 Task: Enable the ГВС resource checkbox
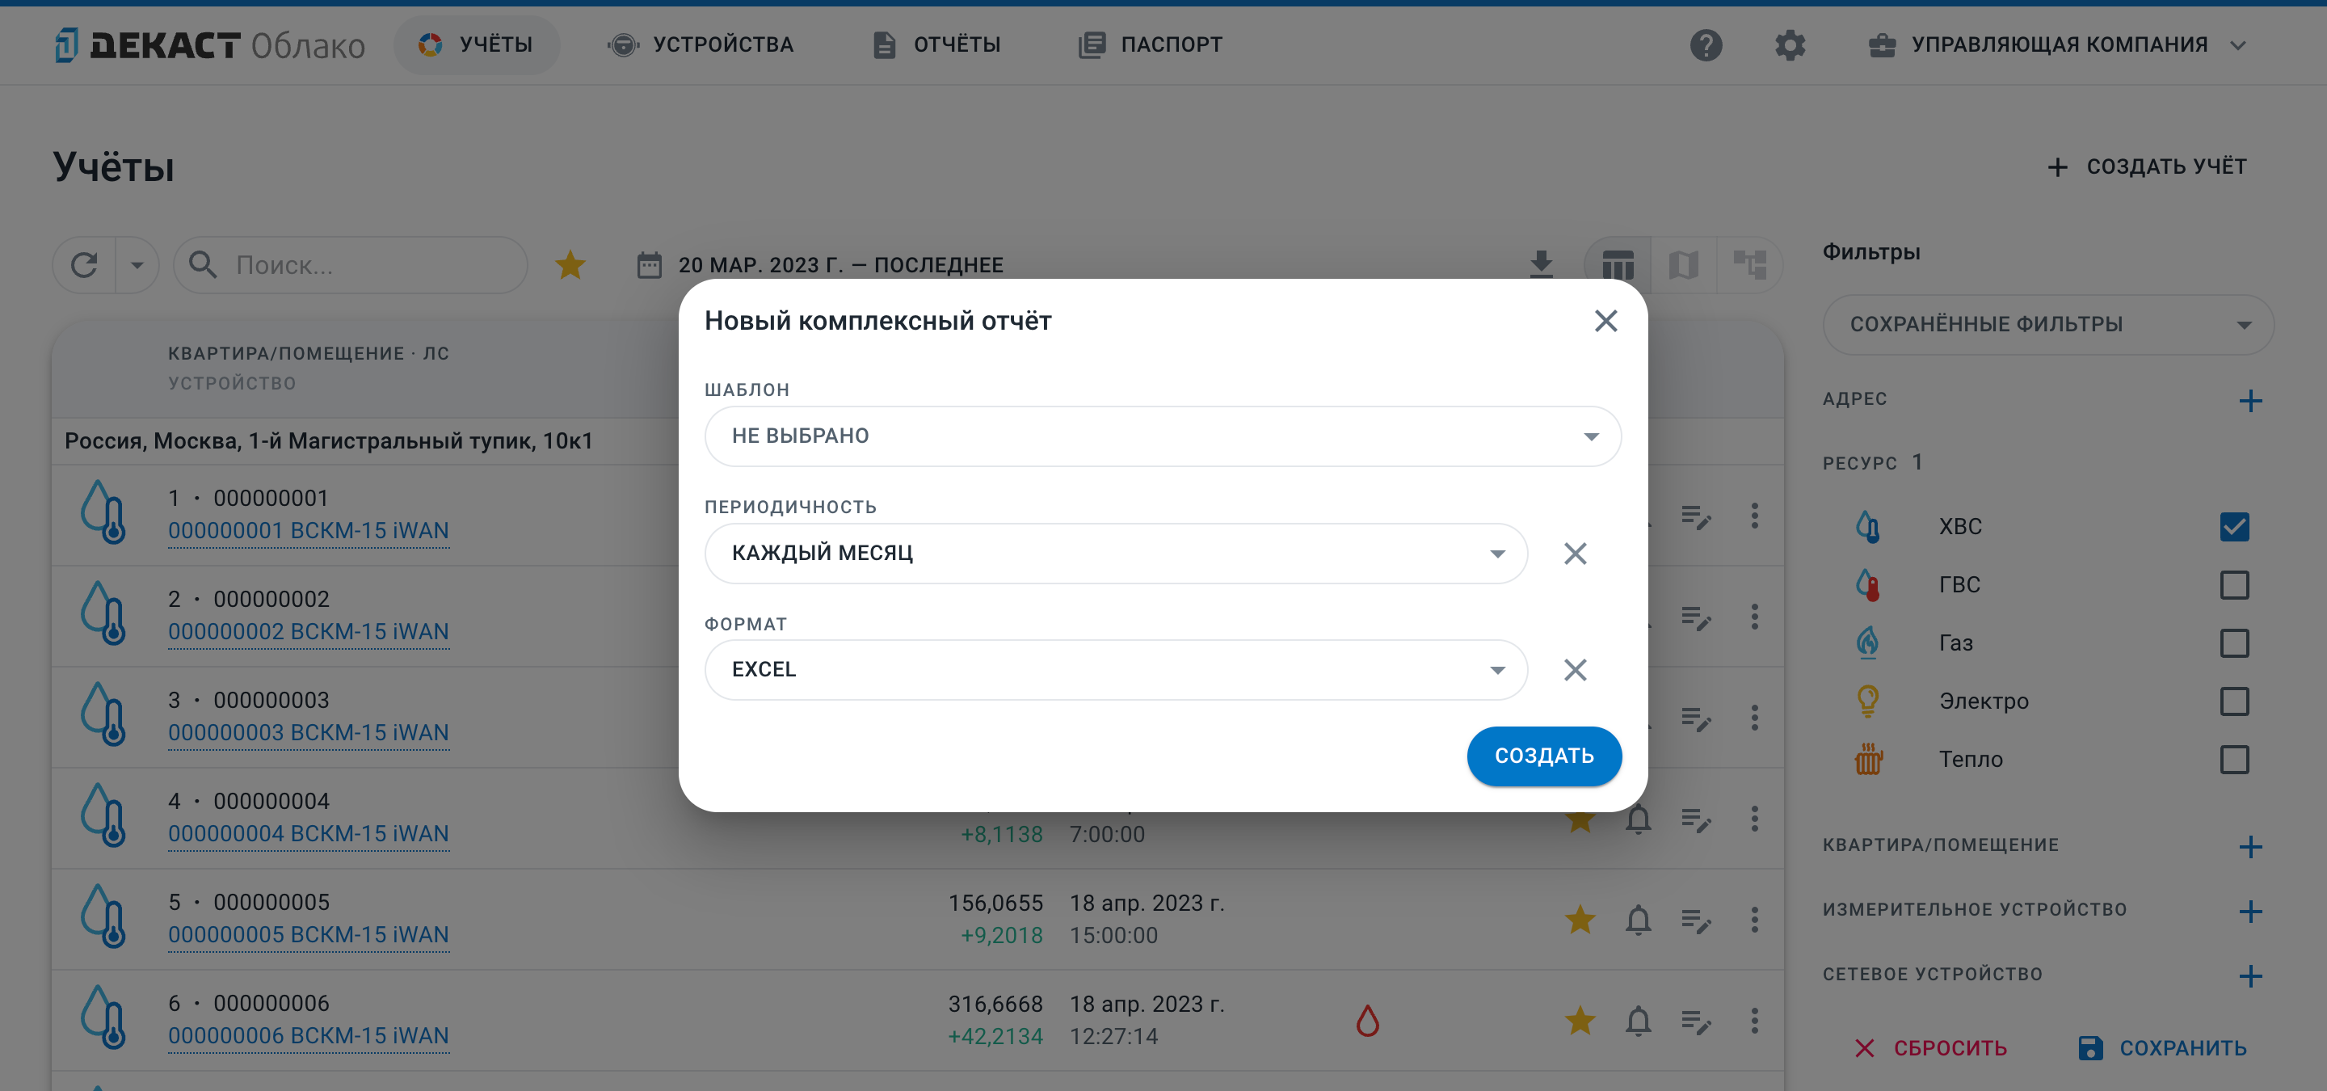point(2234,585)
